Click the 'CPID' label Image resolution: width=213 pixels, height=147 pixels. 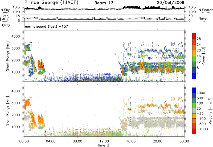pos(6,25)
